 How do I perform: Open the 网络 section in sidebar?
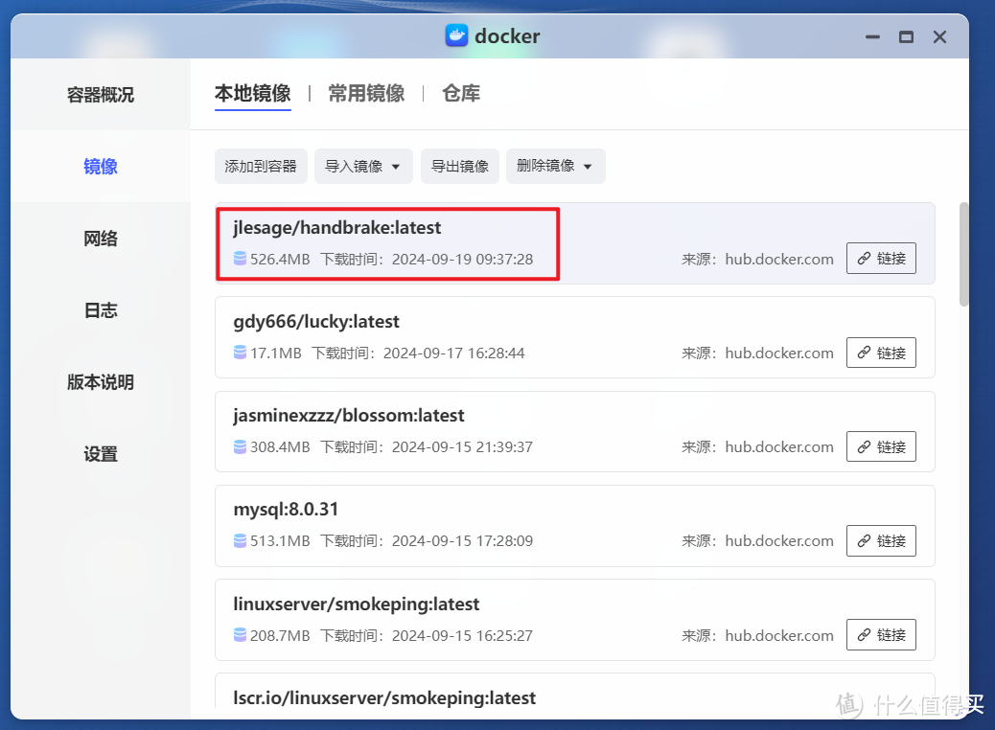tap(100, 239)
